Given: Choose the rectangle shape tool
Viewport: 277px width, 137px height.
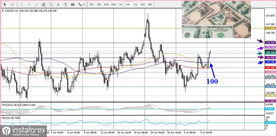Looking at the screenshot, I should click(73, 4).
